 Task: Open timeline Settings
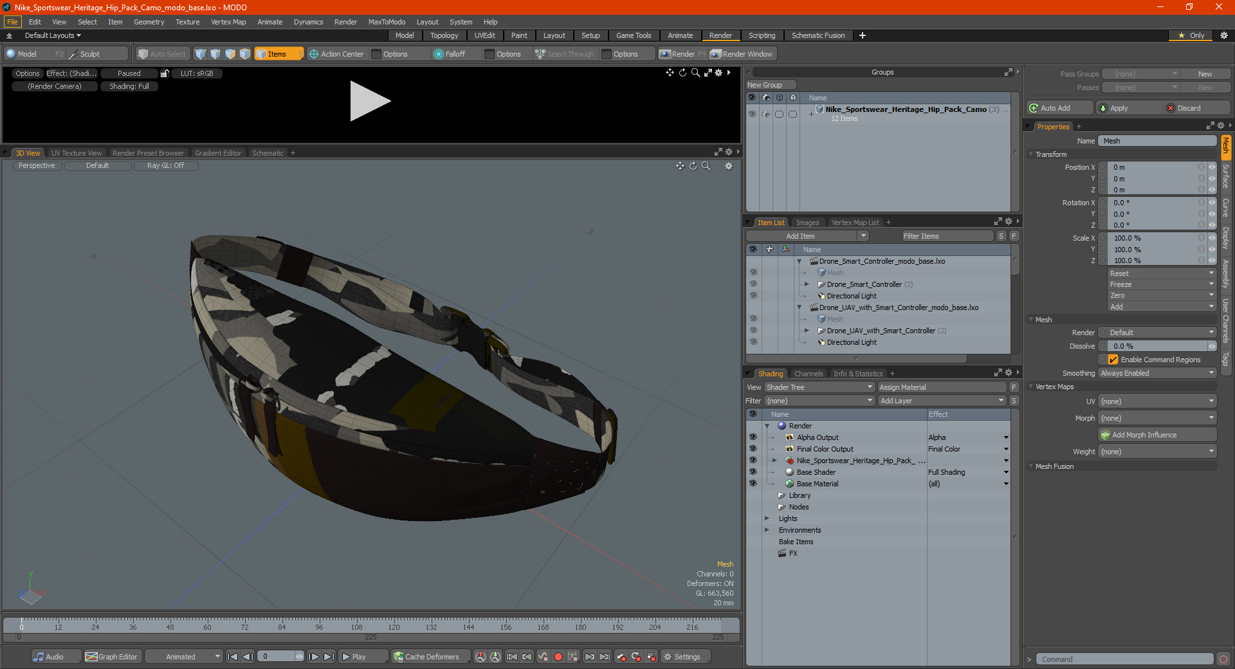click(686, 657)
